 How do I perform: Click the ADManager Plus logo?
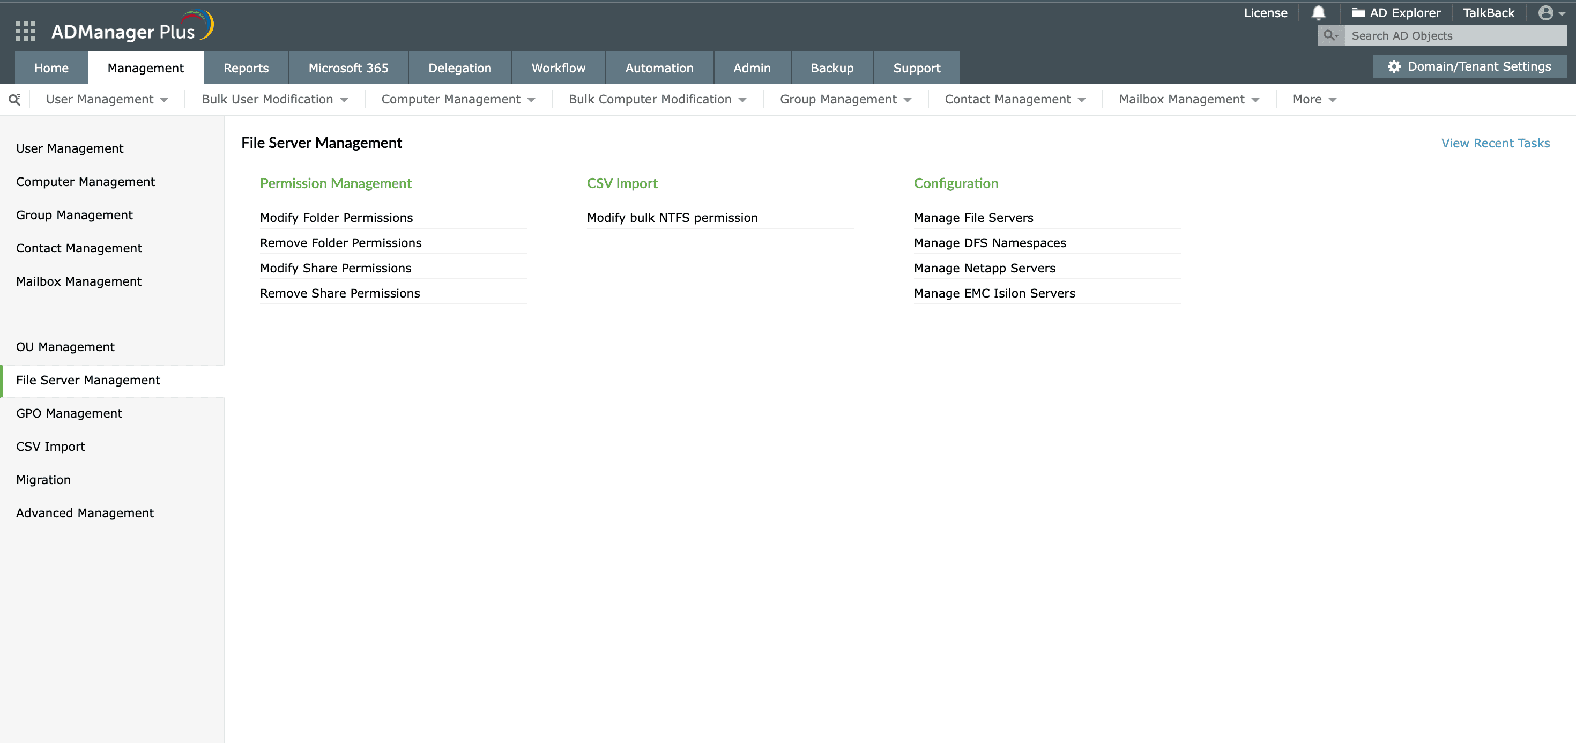[131, 27]
